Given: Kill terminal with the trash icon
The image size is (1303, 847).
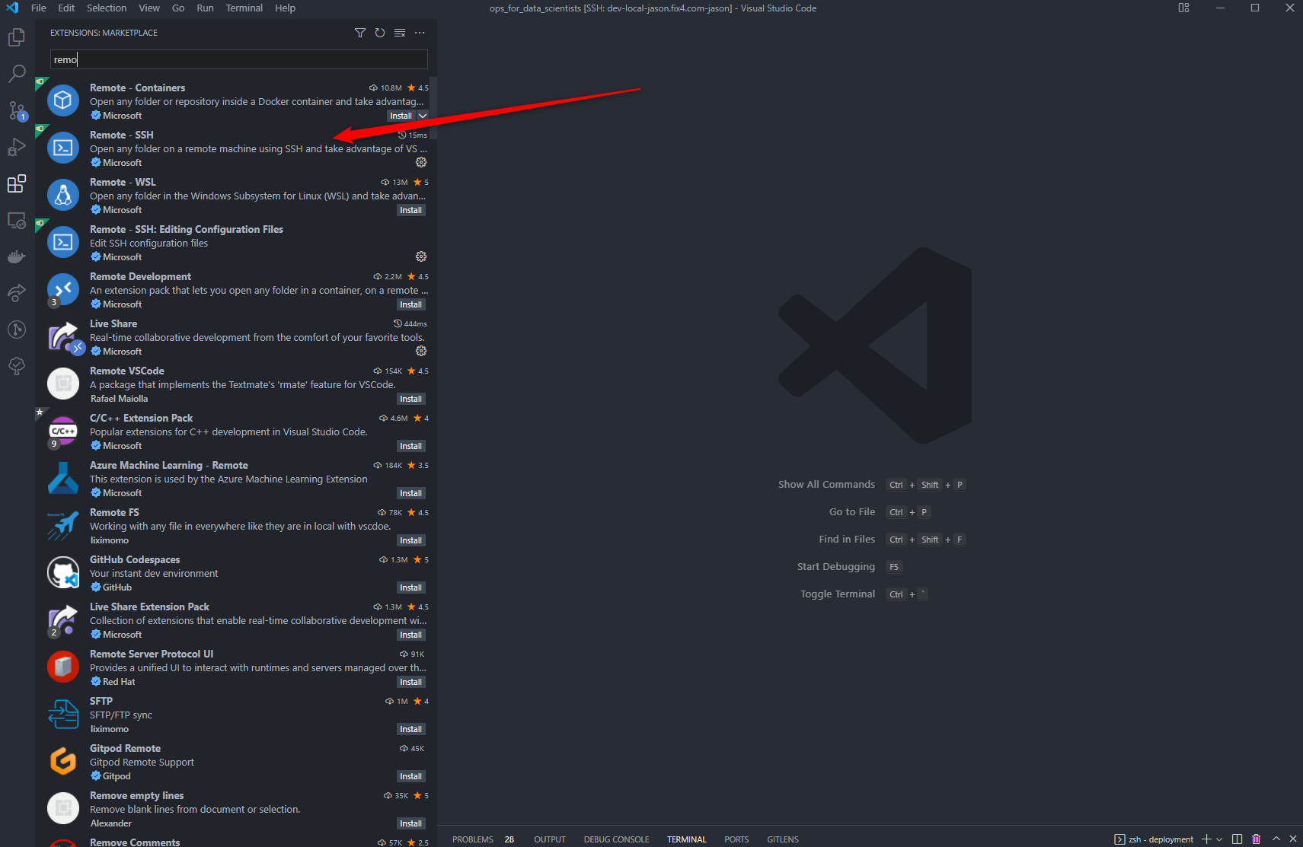Looking at the screenshot, I should (1257, 839).
